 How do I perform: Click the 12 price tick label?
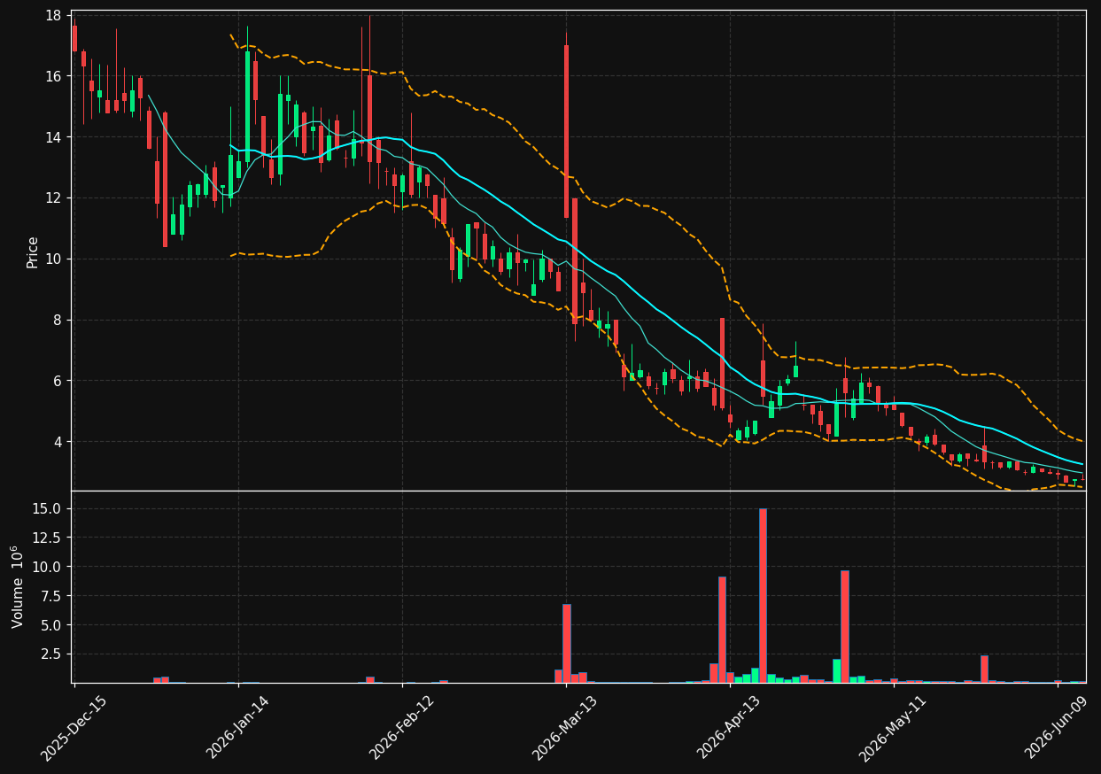[x=53, y=198]
